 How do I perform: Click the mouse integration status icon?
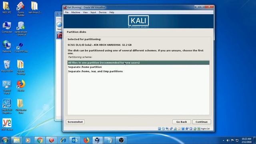[195, 129]
